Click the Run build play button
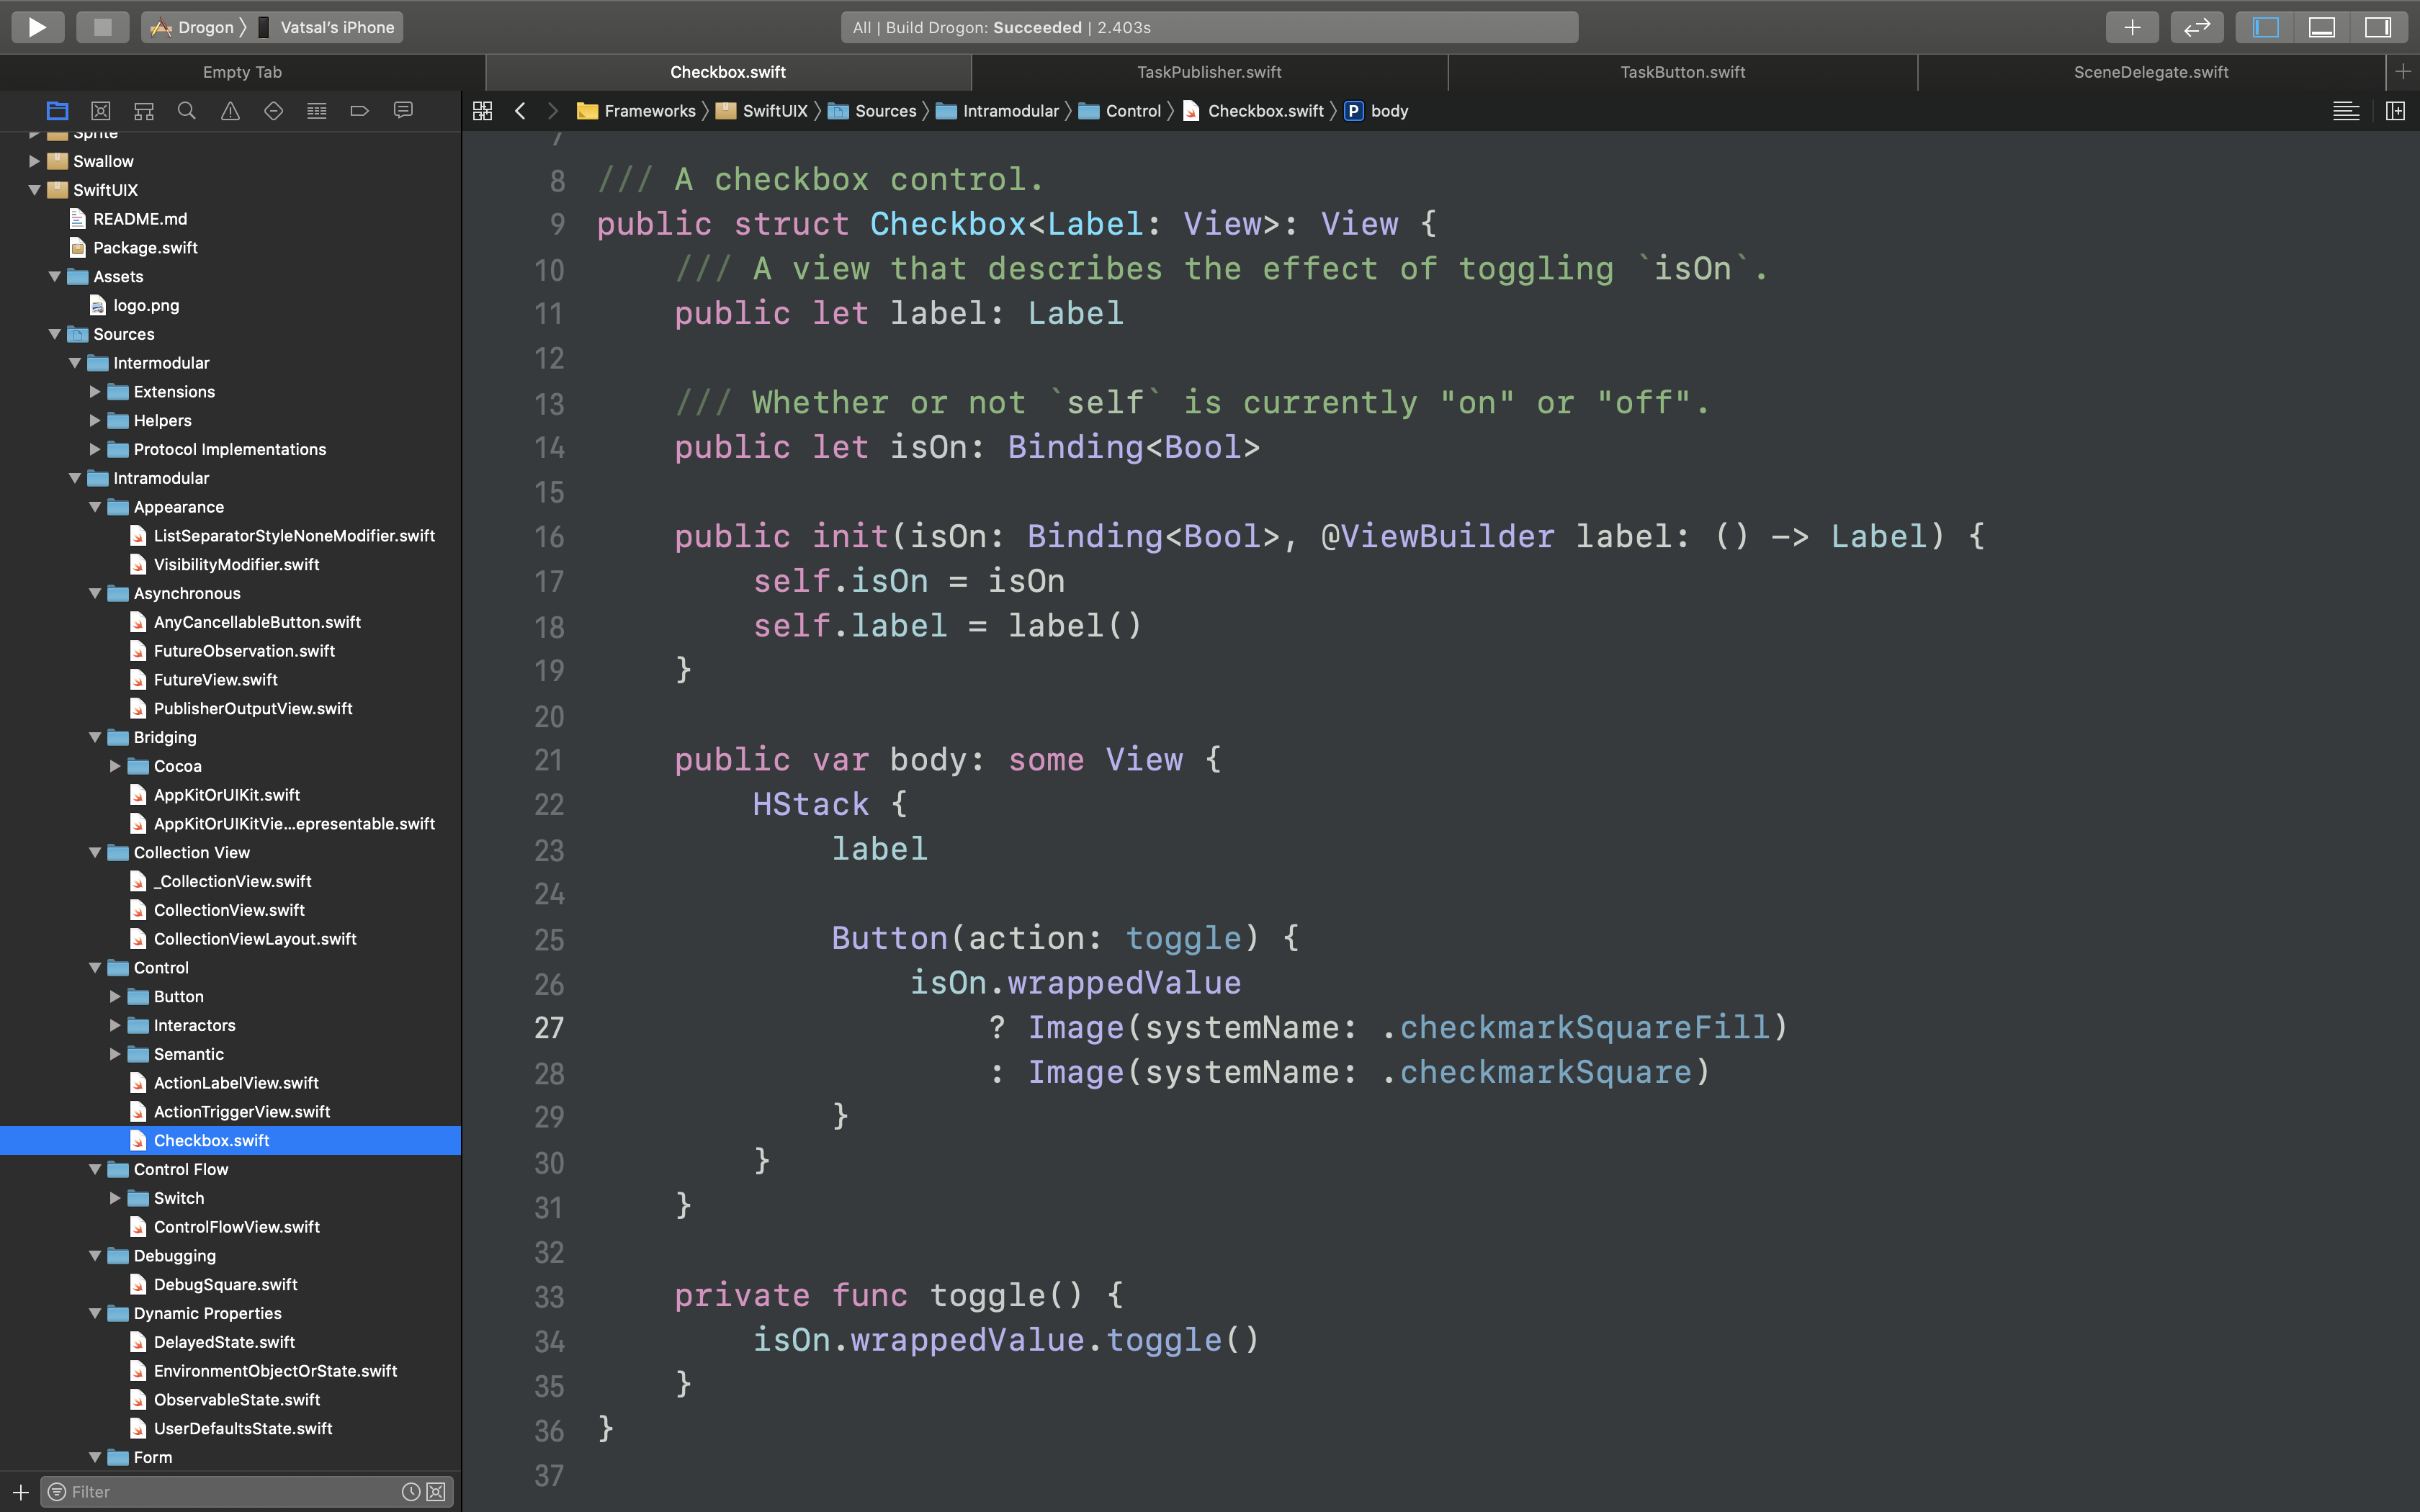Screen dimensions: 2420x1512 click(x=37, y=27)
